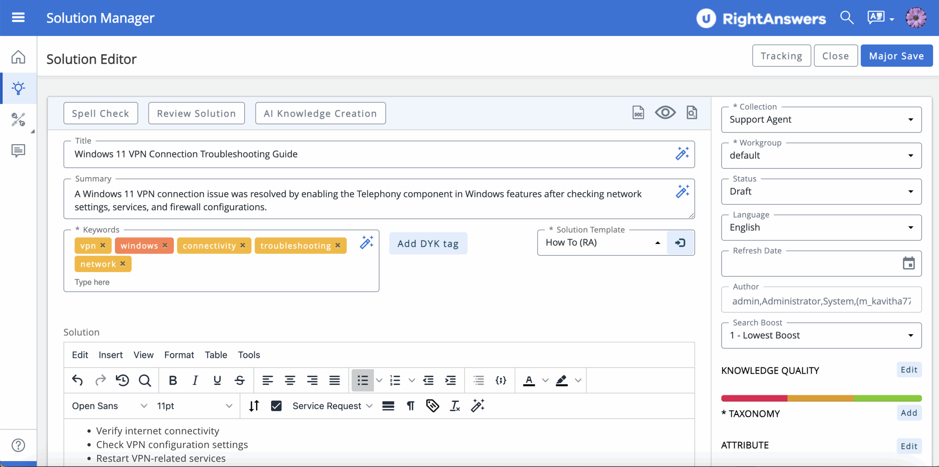Open restore history in editor toolbar
This screenshot has height=467, width=939.
tap(123, 381)
